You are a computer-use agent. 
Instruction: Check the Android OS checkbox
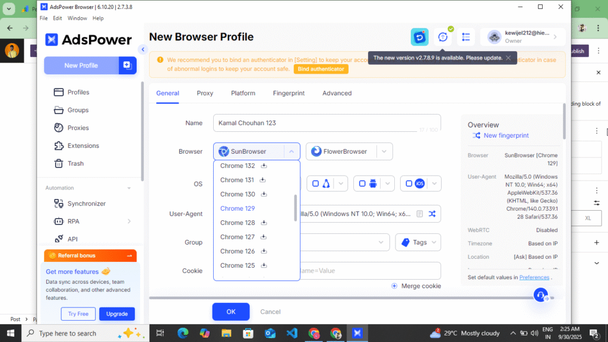363,183
